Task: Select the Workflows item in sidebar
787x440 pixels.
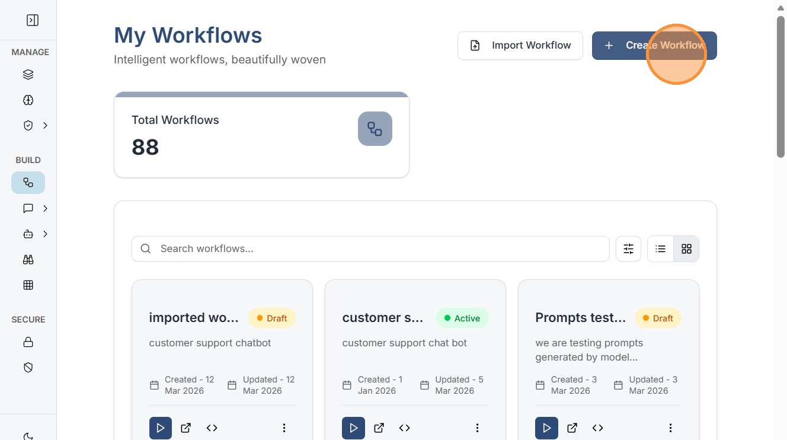Action: pos(28,183)
